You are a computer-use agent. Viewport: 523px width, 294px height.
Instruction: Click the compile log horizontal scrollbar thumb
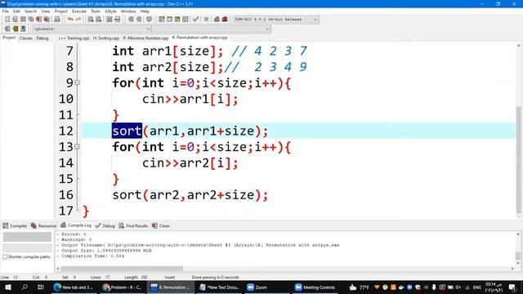122,269
